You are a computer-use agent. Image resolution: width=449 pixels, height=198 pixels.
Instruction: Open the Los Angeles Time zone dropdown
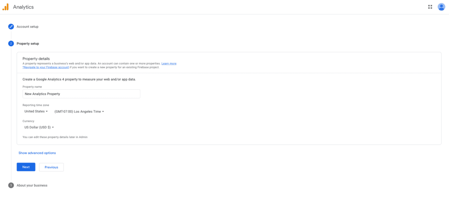[79, 112]
